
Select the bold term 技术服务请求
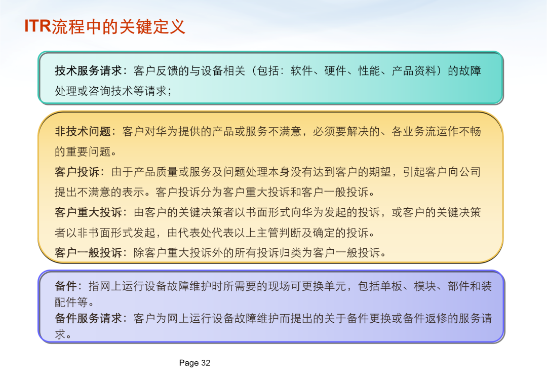point(88,71)
